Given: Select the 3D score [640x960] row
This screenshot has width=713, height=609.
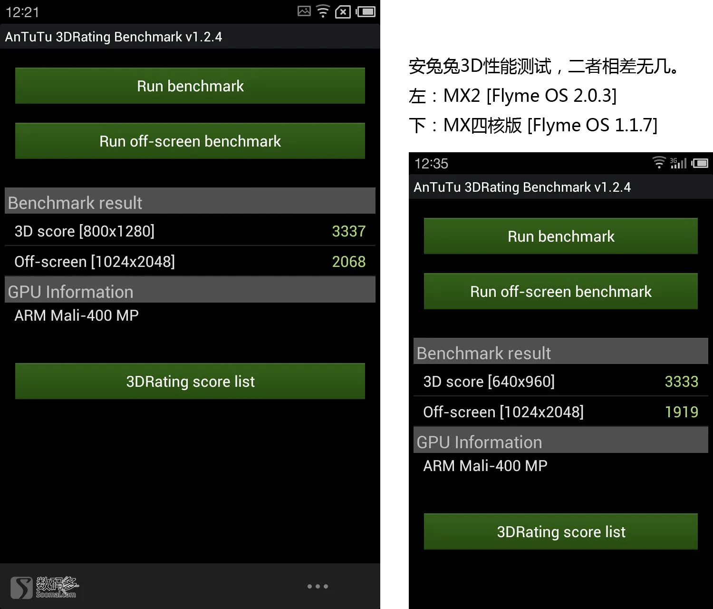Looking at the screenshot, I should 561,381.
